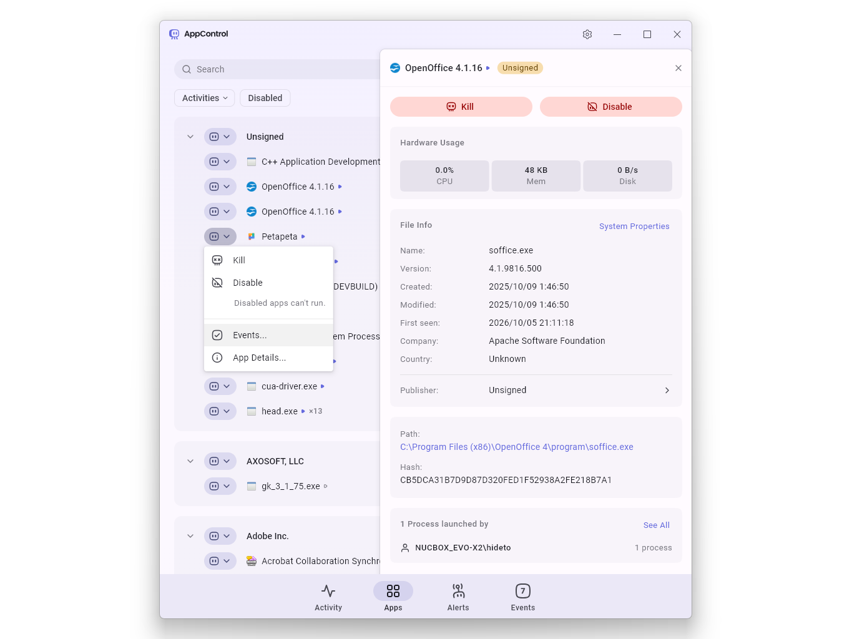Open the Activities filter dropdown
The width and height of the screenshot is (852, 639).
point(205,98)
